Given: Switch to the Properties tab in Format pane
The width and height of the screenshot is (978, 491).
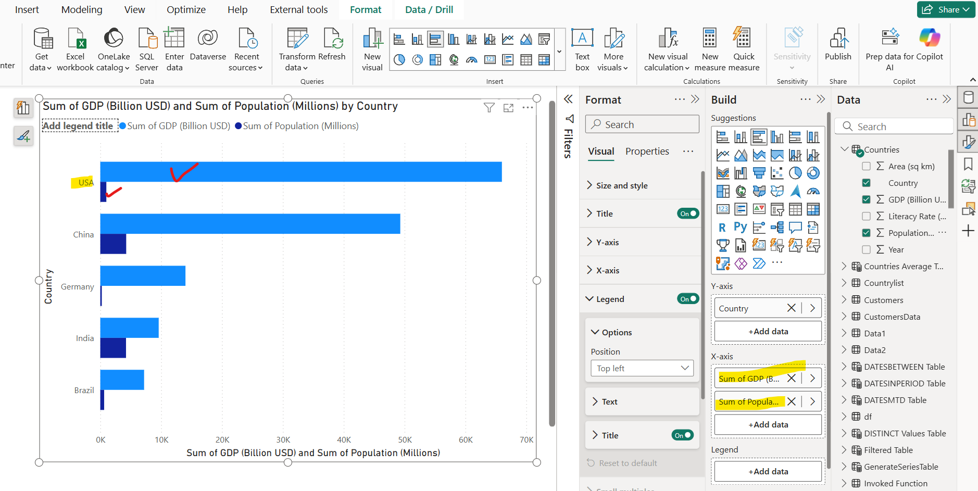Looking at the screenshot, I should 647,151.
